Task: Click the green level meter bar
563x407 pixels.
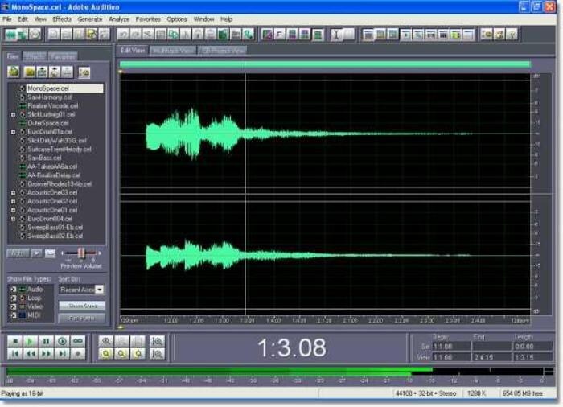Action: tap(220, 371)
